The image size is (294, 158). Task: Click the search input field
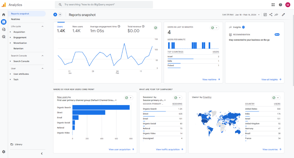(104, 4)
